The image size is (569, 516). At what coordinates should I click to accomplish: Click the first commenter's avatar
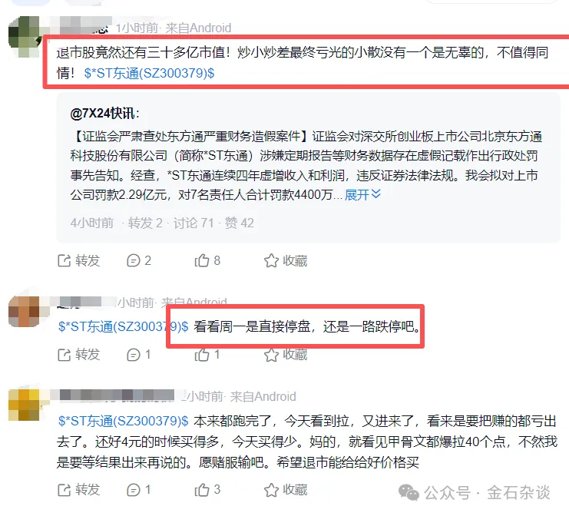[24, 37]
